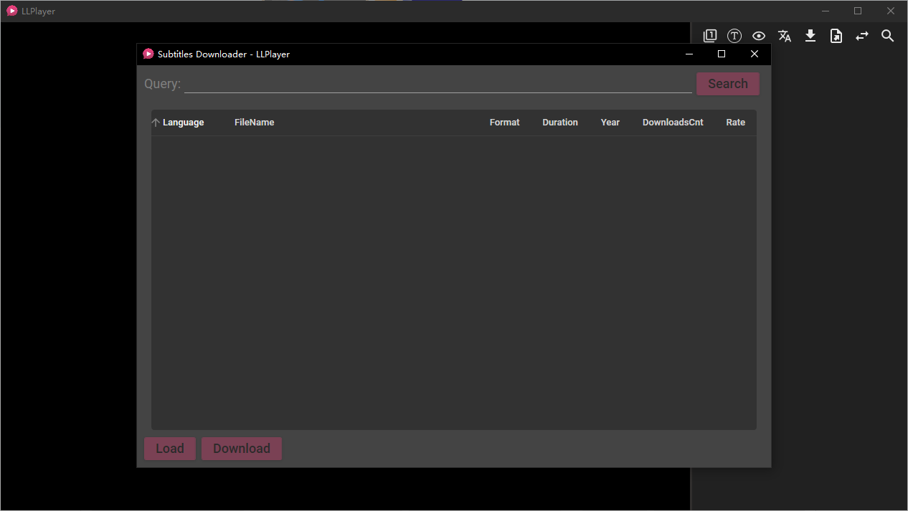Click the Rate column header
Image resolution: width=908 pixels, height=511 pixels.
tap(735, 123)
